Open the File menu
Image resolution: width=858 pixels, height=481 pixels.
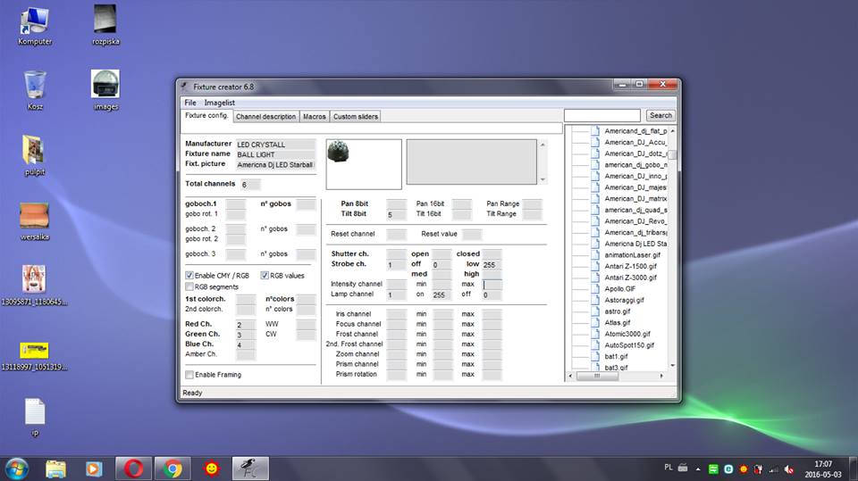[190, 103]
